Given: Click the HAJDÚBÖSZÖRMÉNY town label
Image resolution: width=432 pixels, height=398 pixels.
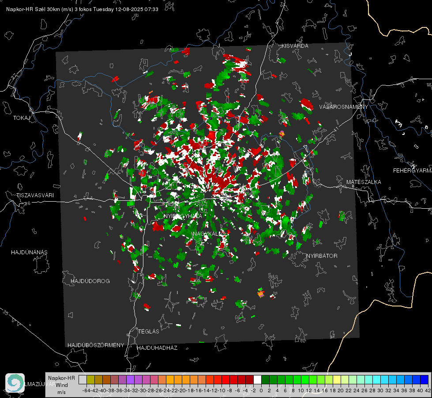Looking at the screenshot, I should click(x=96, y=345).
